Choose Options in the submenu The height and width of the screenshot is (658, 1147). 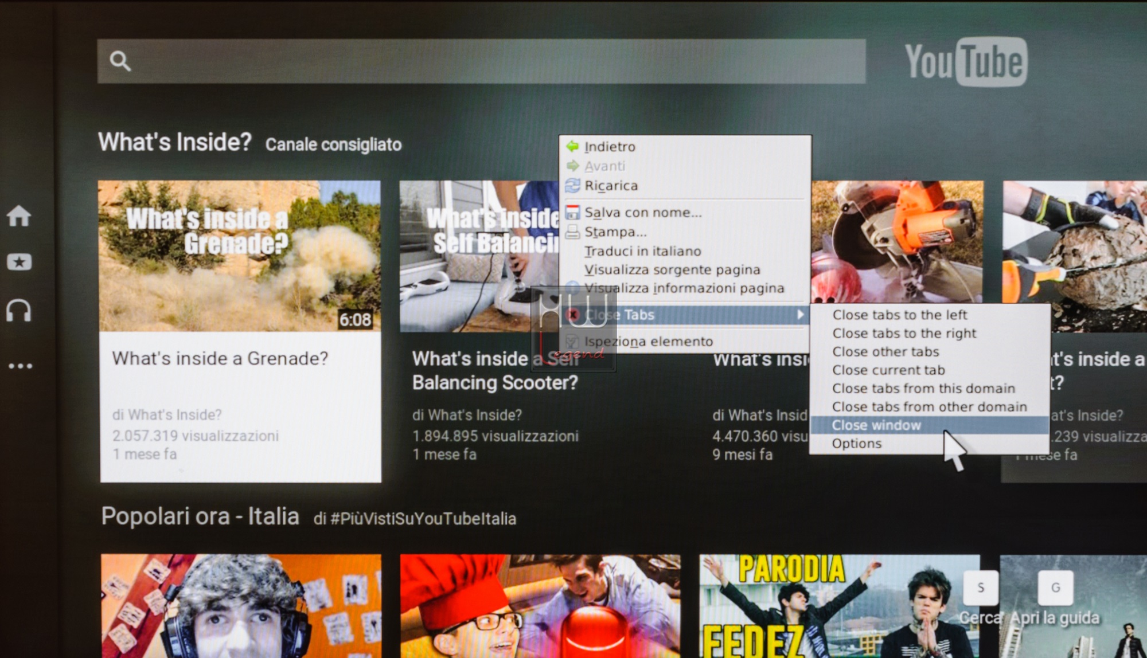coord(930,443)
